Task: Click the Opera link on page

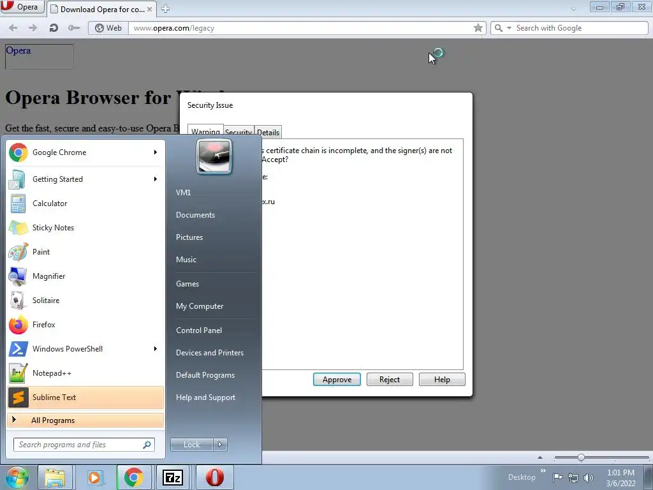Action: coord(18,50)
